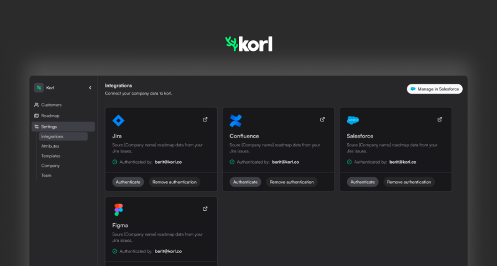
Task: Click Remove authentication on the Confluence card
Action: [x=292, y=182]
